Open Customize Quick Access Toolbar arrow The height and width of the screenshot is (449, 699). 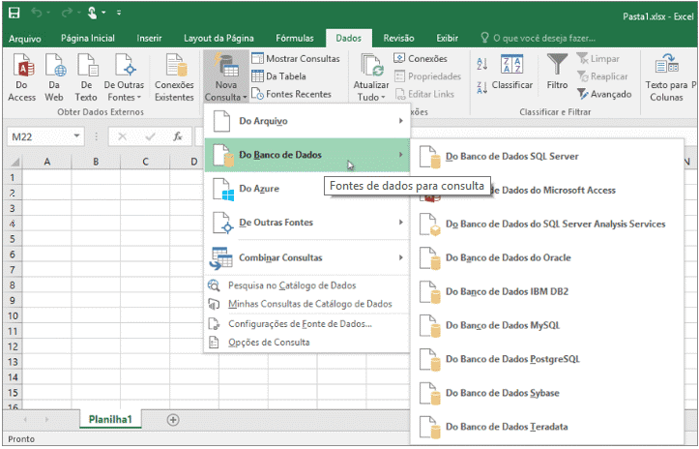coord(119,13)
